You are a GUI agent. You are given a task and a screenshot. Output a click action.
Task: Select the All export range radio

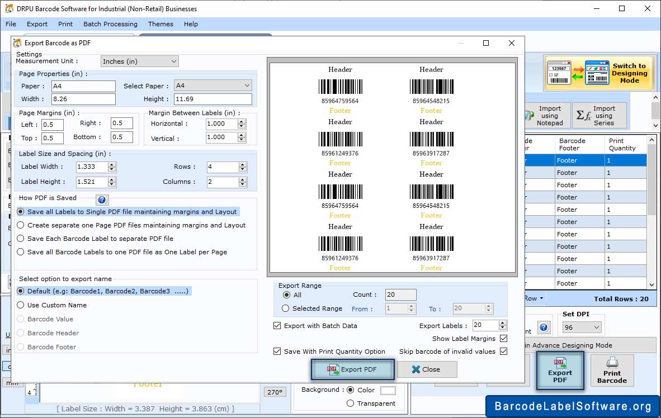pos(287,295)
